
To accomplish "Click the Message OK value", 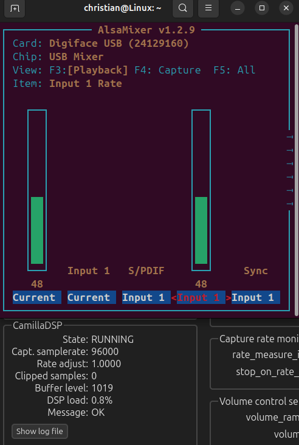I will pos(98,412).
